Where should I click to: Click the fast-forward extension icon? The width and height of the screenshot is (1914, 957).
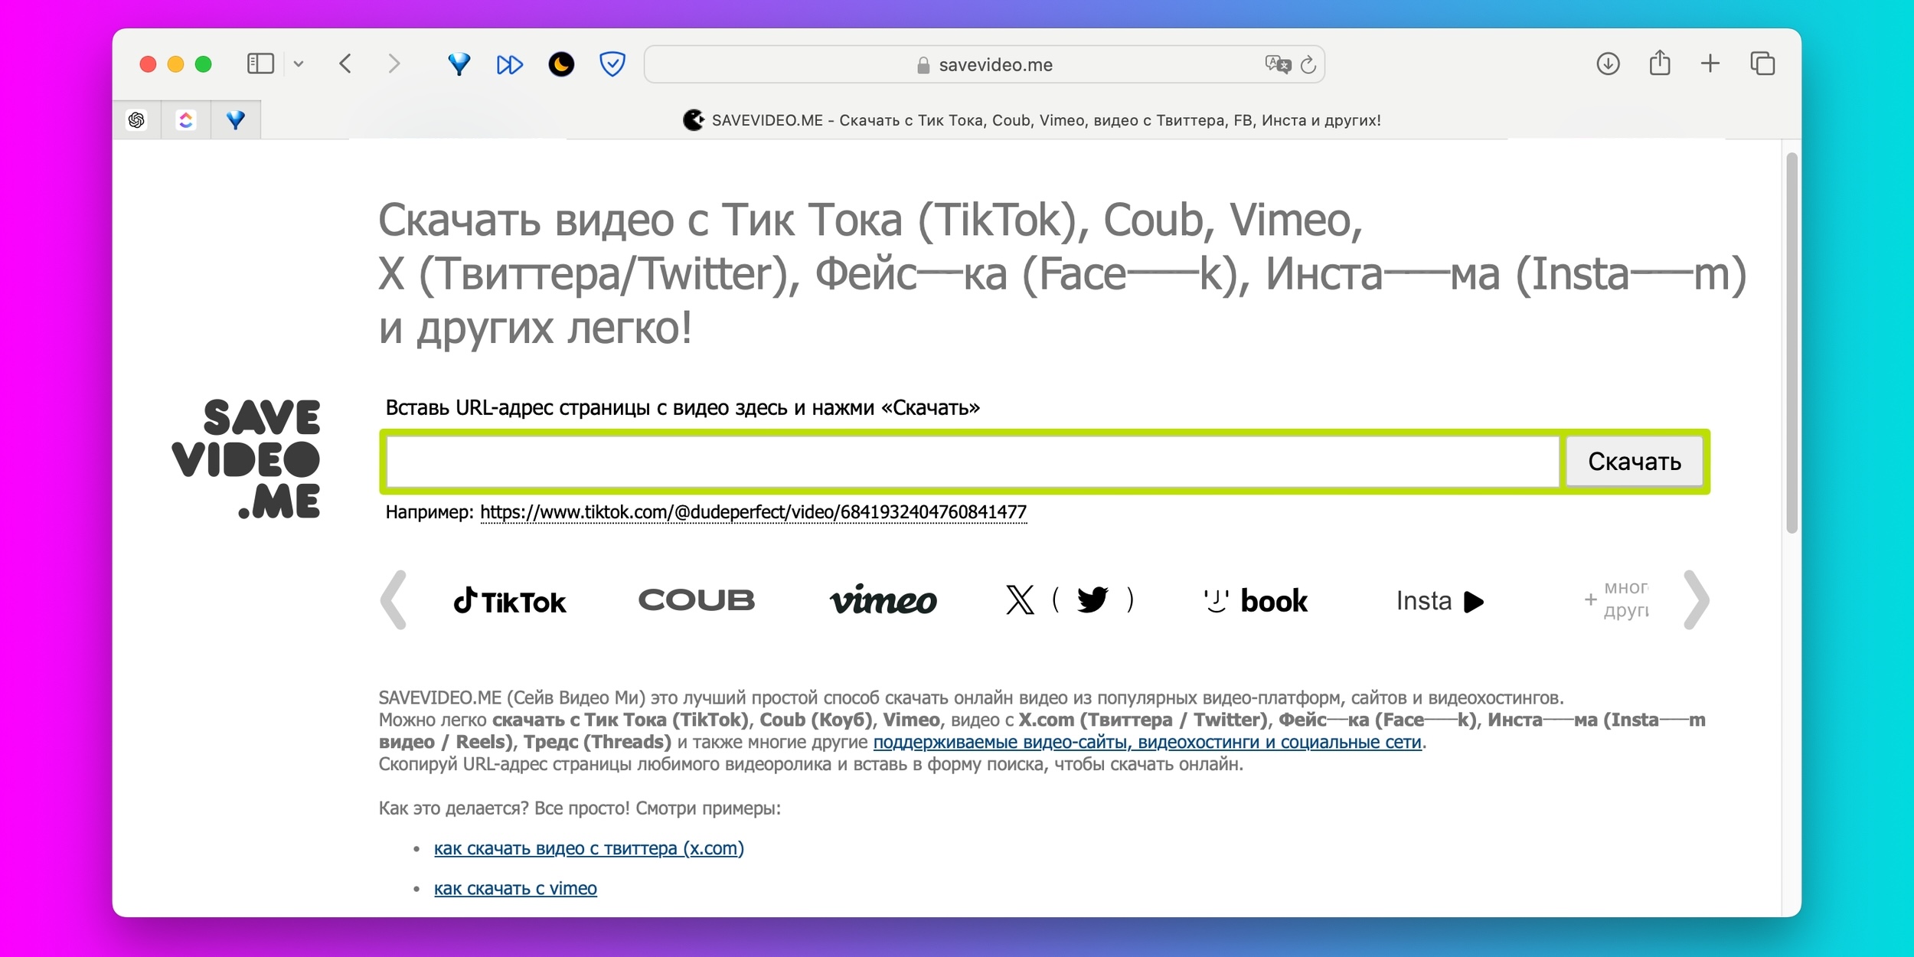point(510,64)
